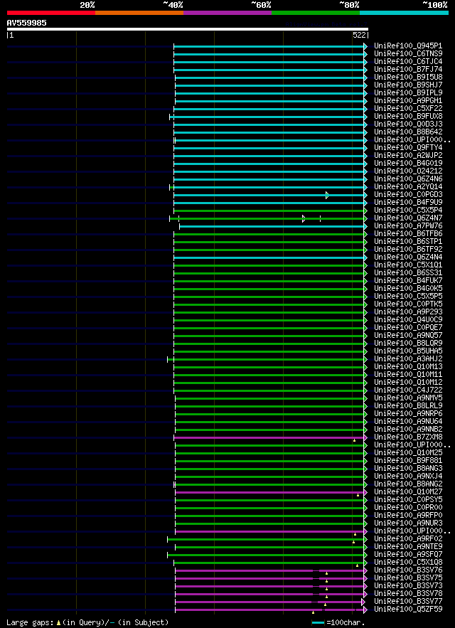Click the arrowhead ending the UniRef100_B8ANG2 alignment
This screenshot has height=628, width=455.
pos(365,484)
